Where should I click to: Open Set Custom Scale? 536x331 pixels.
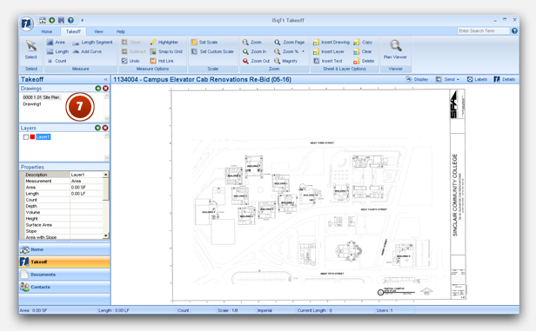(x=212, y=51)
